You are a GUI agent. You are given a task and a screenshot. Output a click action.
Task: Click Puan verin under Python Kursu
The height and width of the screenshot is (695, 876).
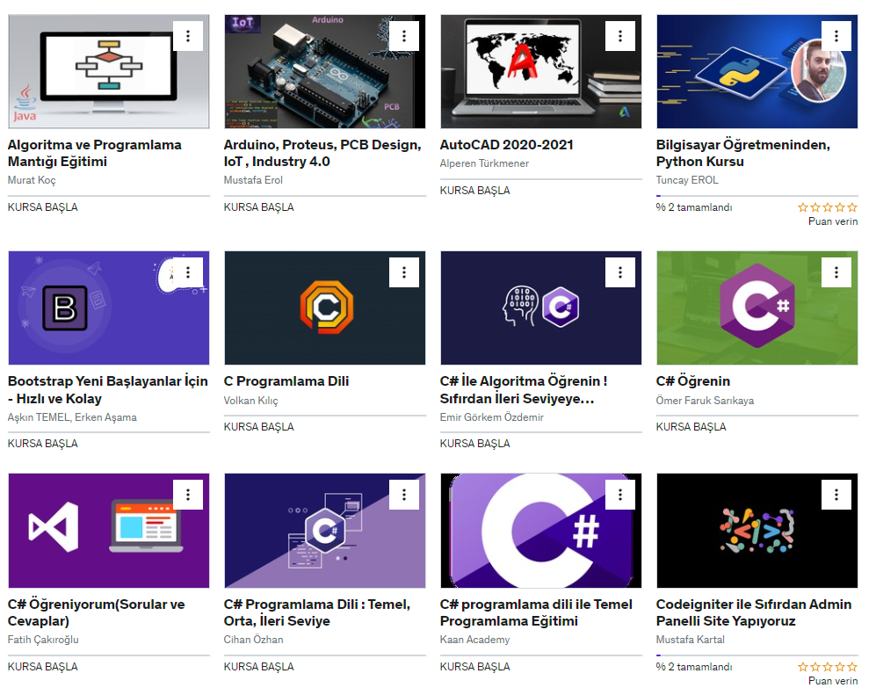(x=833, y=221)
